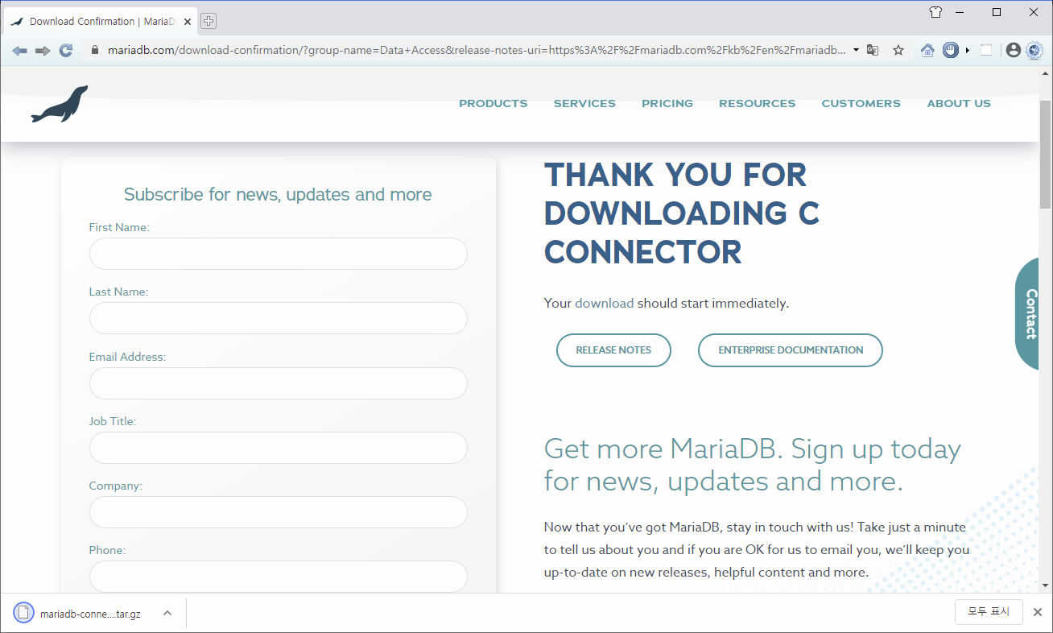The height and width of the screenshot is (633, 1053).
Task: Close the downloads bar
Action: coord(1037,612)
